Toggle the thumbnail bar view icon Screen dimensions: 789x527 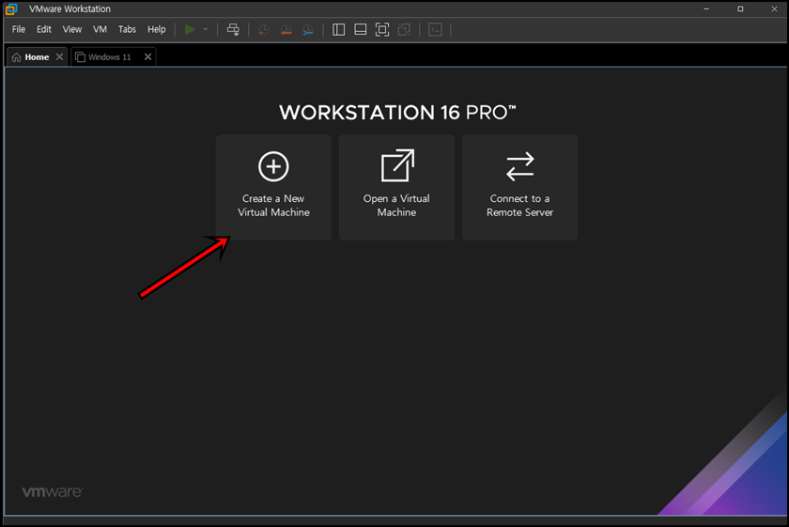pyautogui.click(x=361, y=30)
